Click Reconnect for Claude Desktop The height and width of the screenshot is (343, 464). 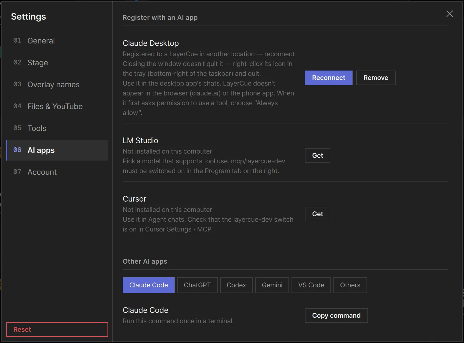click(x=329, y=78)
